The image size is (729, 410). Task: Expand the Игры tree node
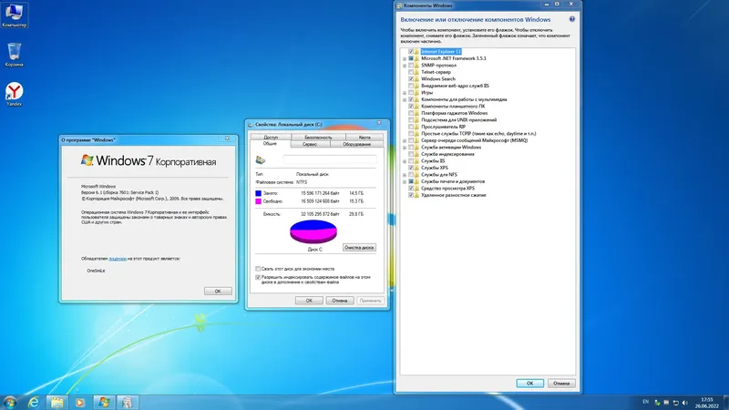click(x=405, y=93)
